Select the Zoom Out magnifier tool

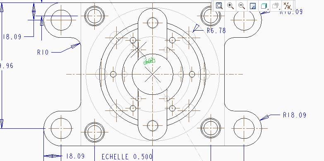point(242,6)
